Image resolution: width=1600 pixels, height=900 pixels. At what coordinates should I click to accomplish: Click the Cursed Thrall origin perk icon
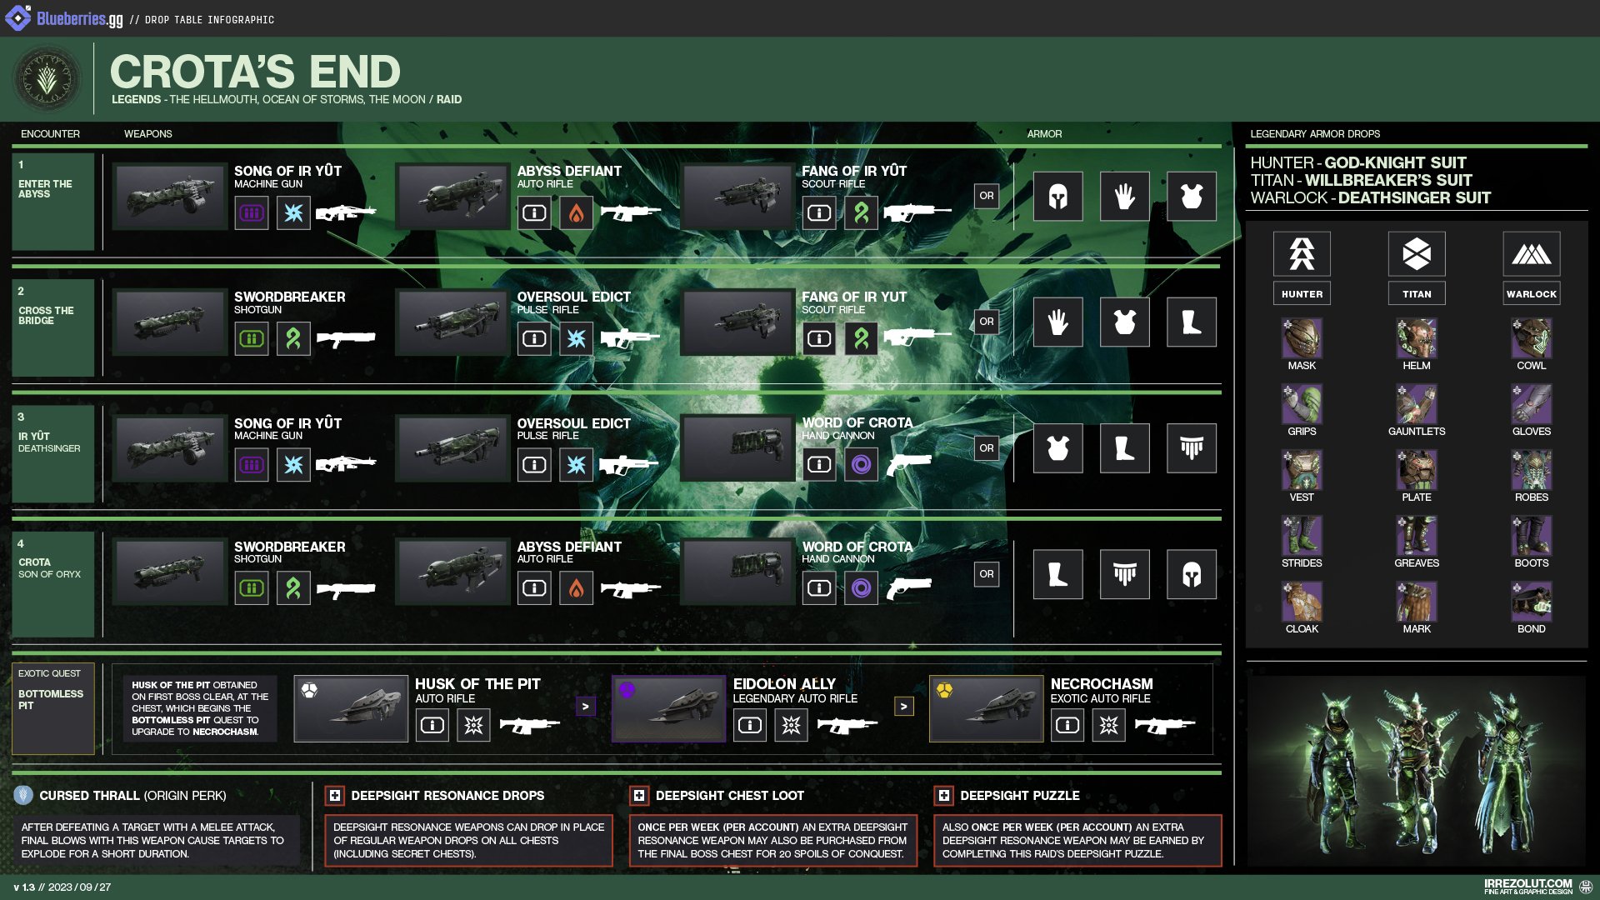[22, 796]
